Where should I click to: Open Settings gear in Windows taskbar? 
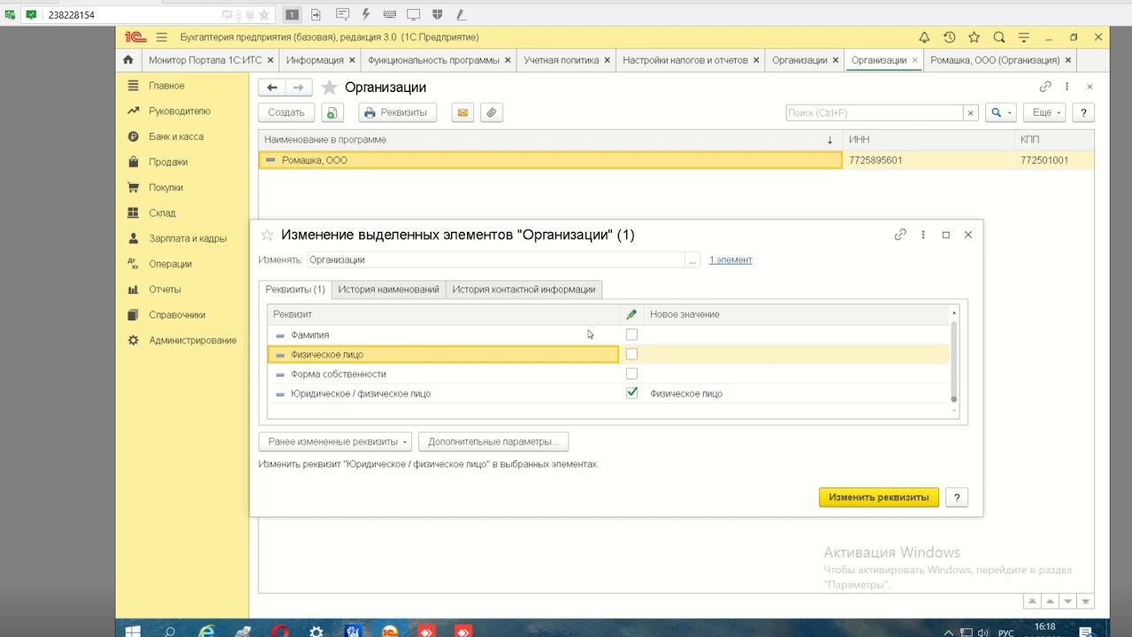316,630
